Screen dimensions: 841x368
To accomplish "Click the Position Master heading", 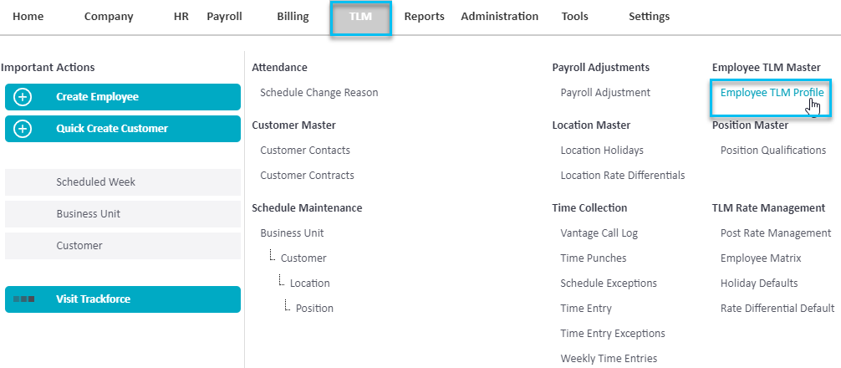I will click(751, 125).
